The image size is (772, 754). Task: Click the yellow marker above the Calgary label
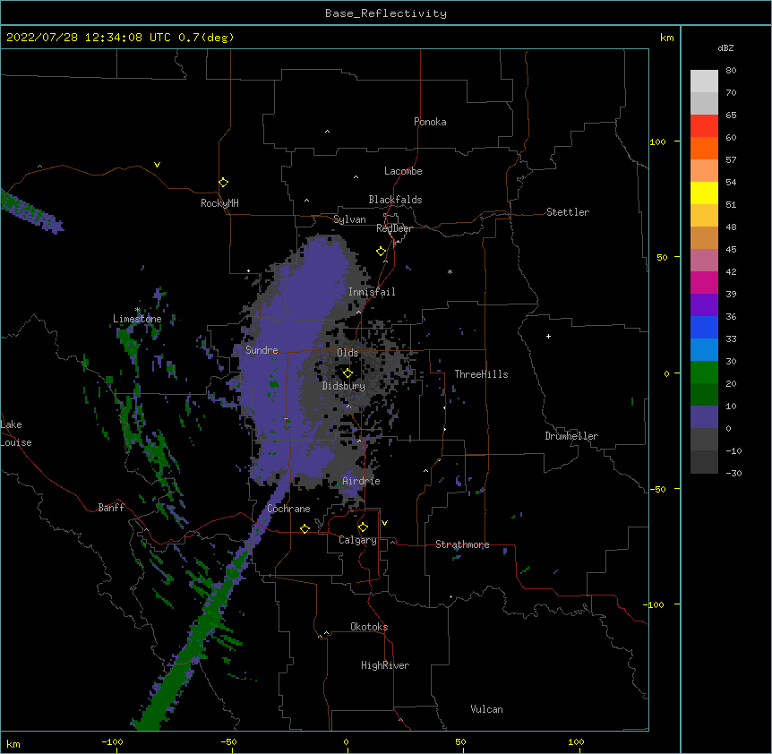coord(363,527)
